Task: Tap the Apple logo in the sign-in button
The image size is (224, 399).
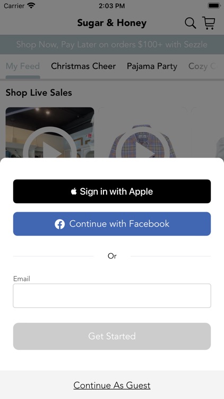Action: [74, 192]
